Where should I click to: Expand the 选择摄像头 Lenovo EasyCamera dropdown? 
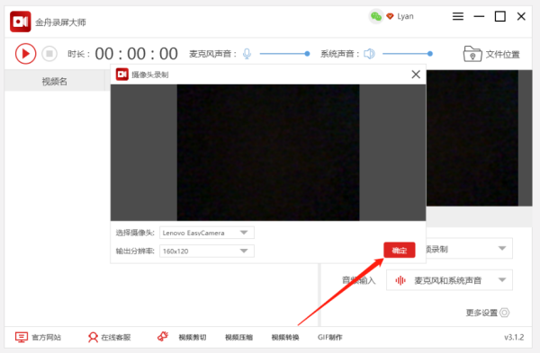[207, 233]
